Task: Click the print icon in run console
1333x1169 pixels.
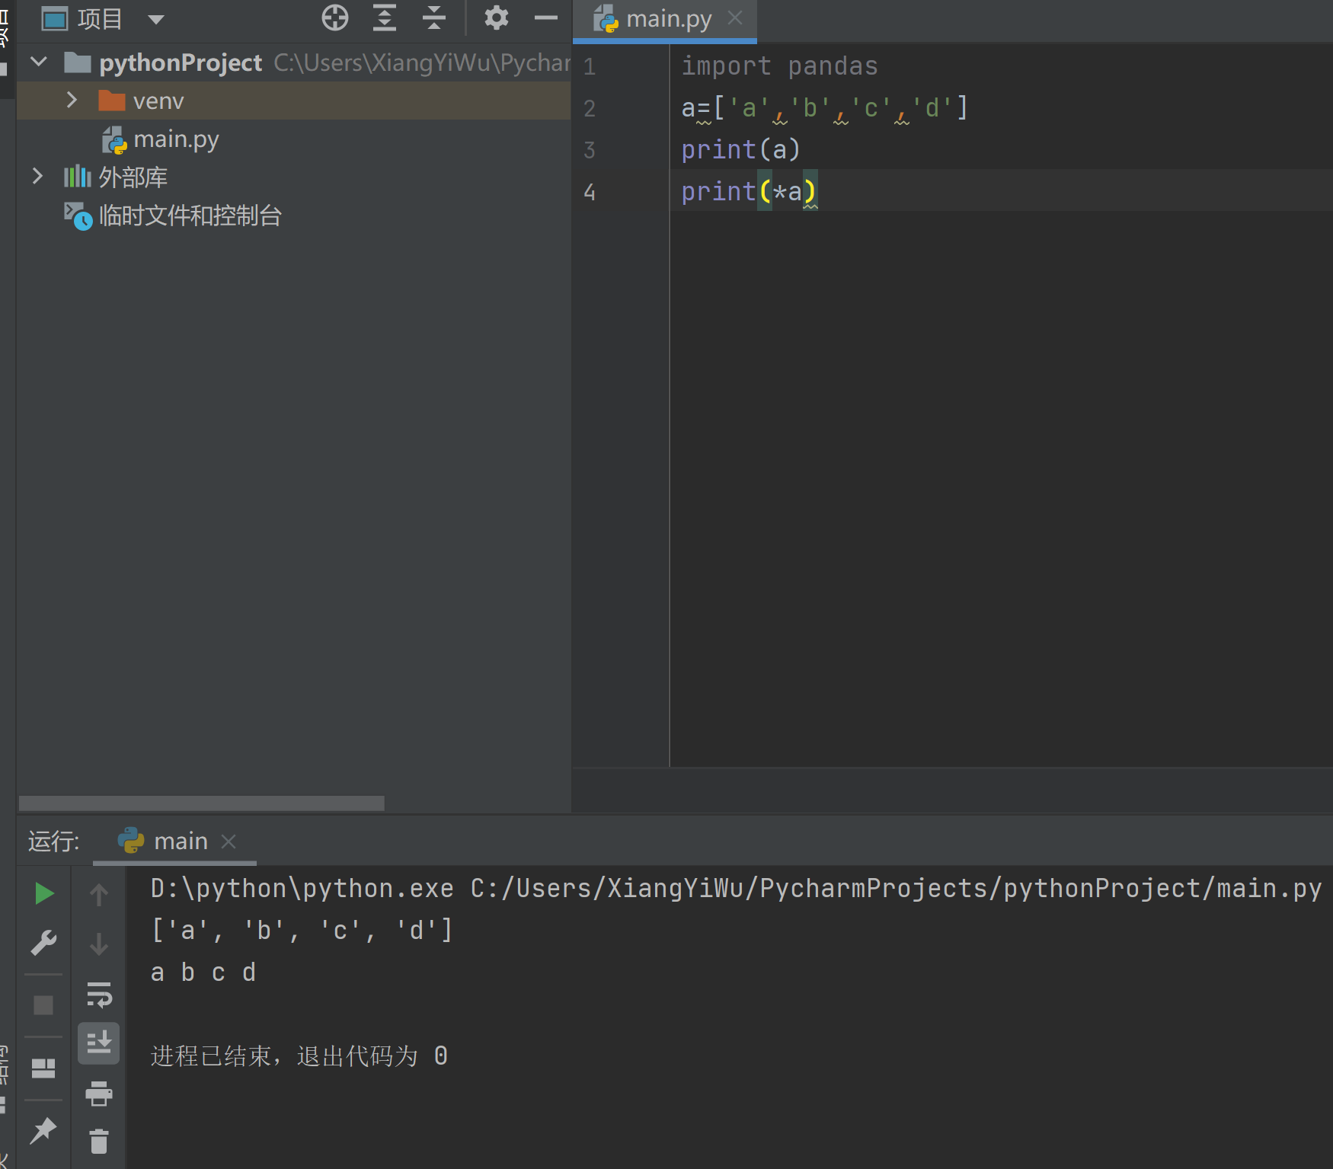Action: coord(99,1094)
